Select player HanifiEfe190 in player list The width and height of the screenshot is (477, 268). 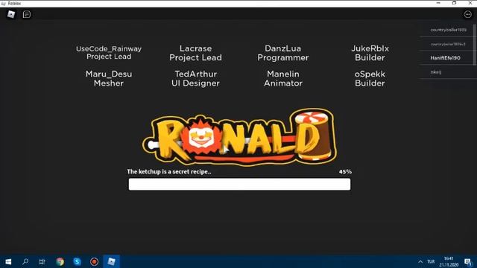tap(446, 58)
